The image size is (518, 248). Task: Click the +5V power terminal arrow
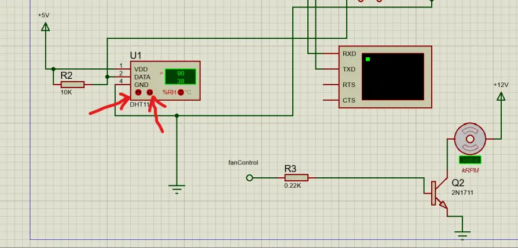(x=46, y=27)
